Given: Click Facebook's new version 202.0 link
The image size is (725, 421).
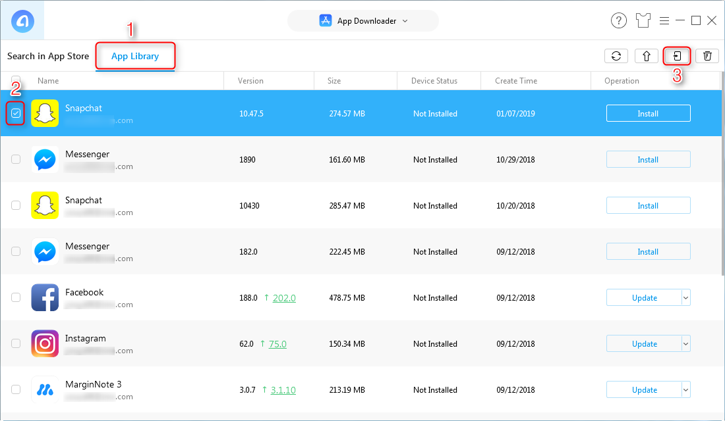Looking at the screenshot, I should pos(284,298).
